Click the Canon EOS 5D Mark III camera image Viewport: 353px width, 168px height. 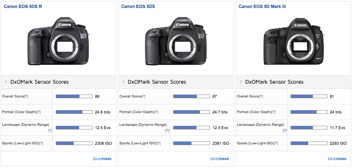point(293,41)
